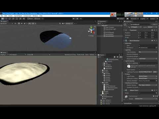Select the Rect tool

click(17, 19)
